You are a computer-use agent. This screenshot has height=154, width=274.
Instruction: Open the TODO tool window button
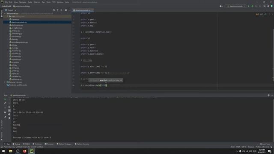[27, 144]
